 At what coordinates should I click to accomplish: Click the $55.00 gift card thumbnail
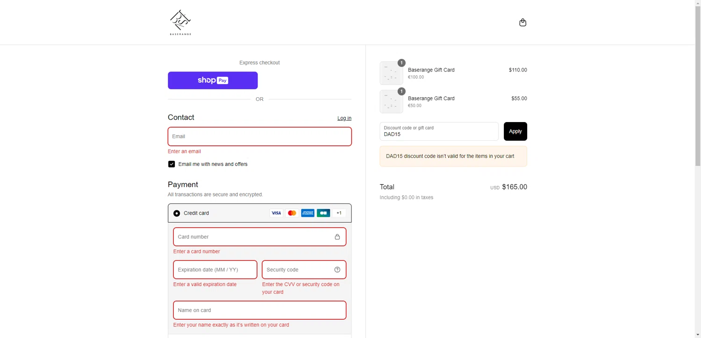391,101
